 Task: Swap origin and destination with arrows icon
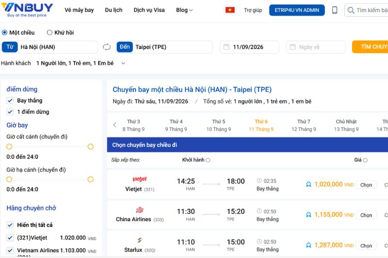tap(107, 47)
